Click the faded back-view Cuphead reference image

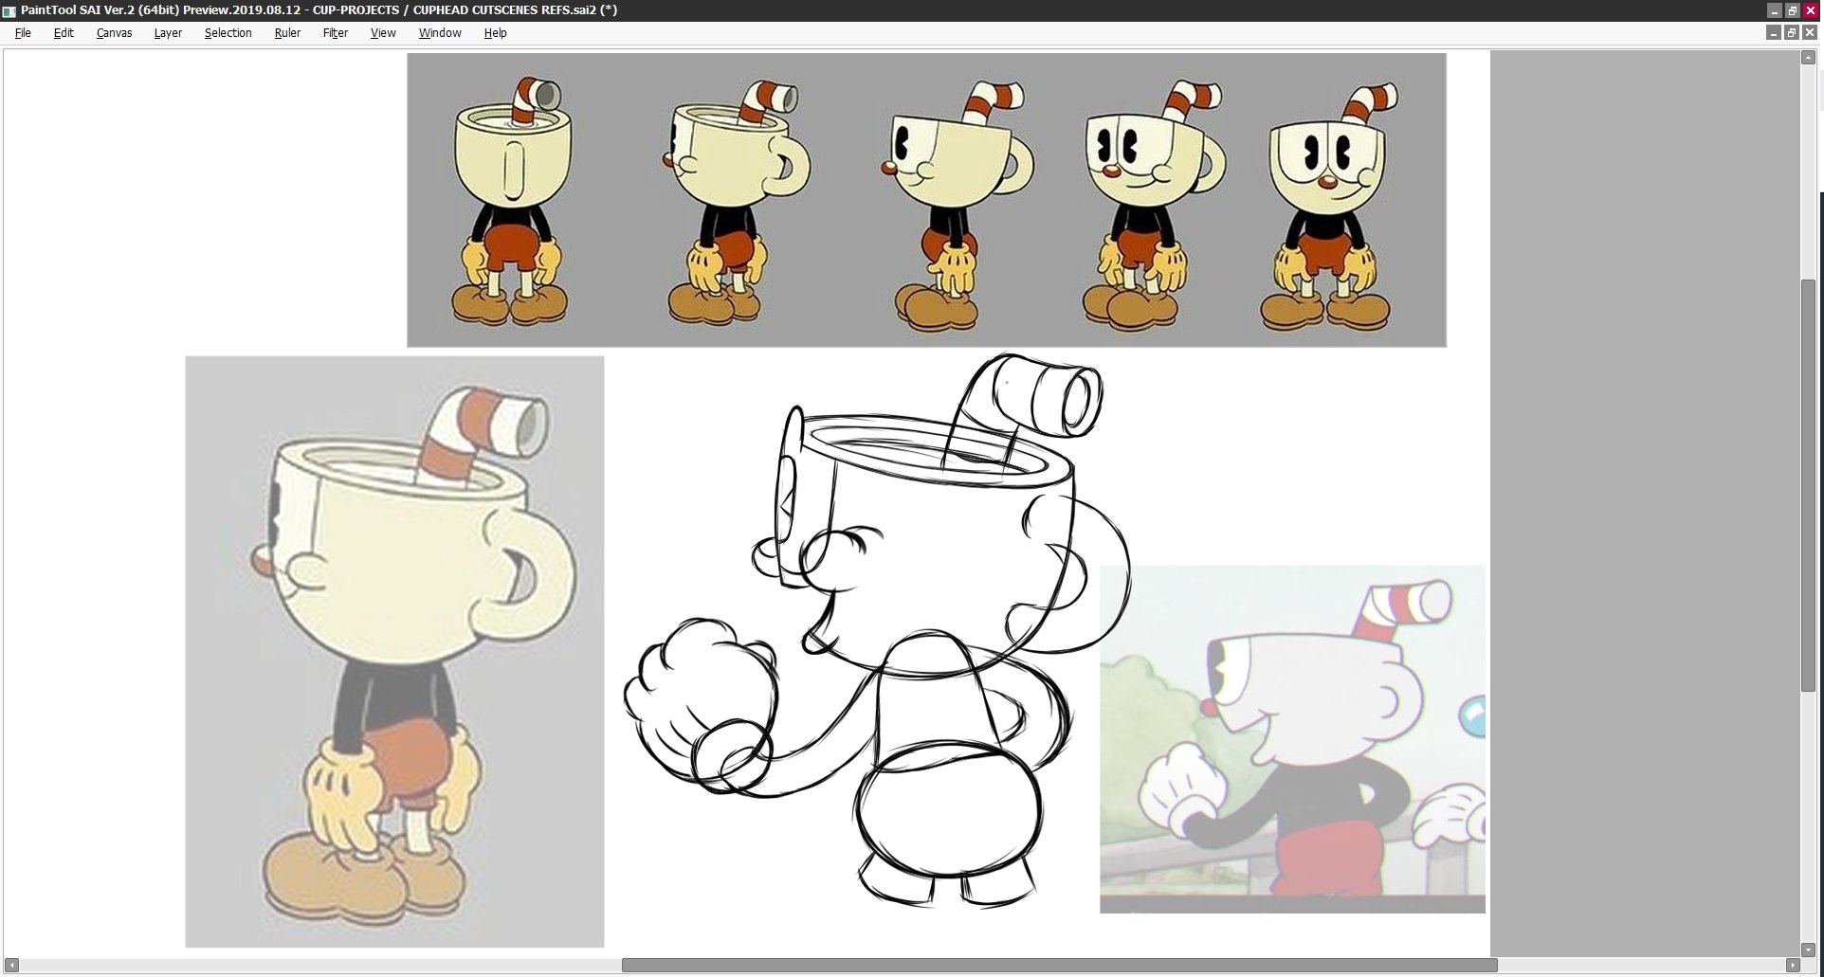click(x=394, y=652)
